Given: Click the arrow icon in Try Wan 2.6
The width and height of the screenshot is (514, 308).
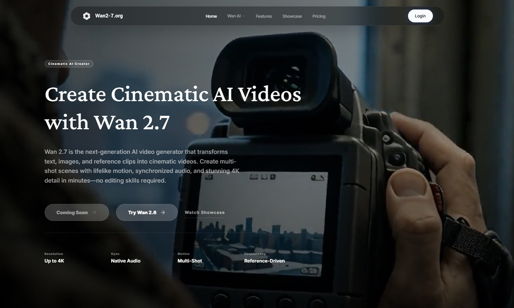Looking at the screenshot, I should tap(163, 212).
